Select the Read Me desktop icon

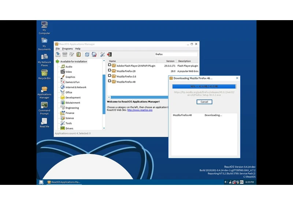point(44,123)
